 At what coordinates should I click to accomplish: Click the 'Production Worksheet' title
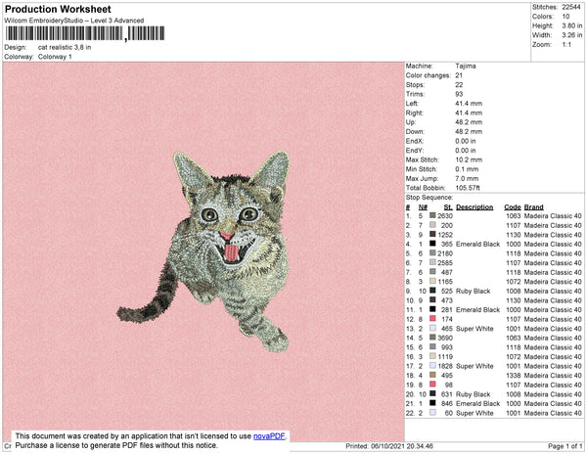click(x=58, y=10)
